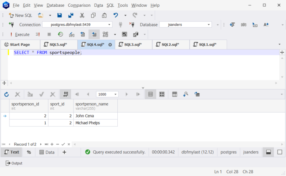This screenshot has width=286, height=176.
Task: Click the Save All icon
Action: [x=71, y=15]
